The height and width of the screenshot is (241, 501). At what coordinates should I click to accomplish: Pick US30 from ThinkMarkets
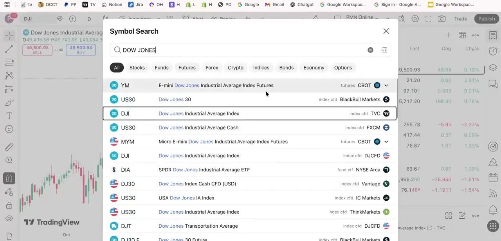pos(250,212)
